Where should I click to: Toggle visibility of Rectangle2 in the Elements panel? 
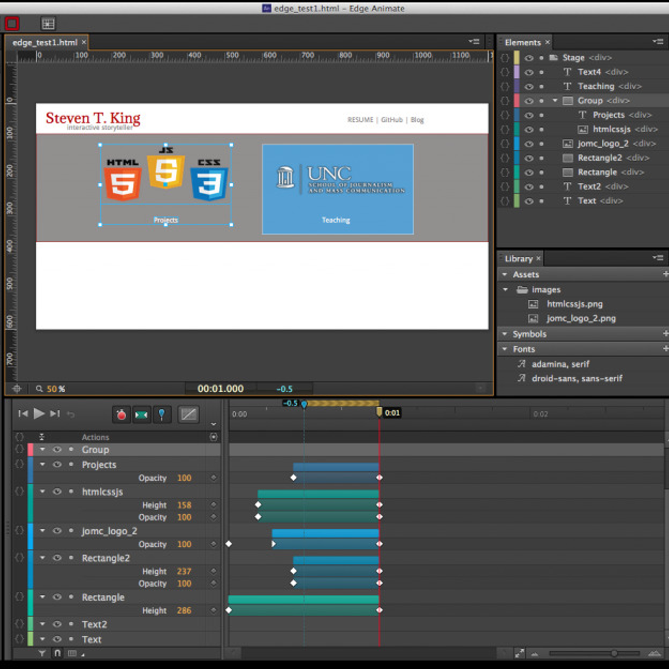[529, 158]
